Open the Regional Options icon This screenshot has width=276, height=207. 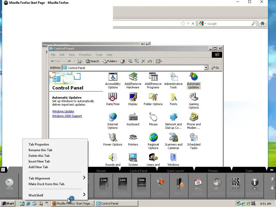(x=153, y=141)
